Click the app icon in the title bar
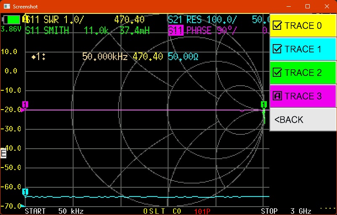Viewport: 337px width, 215px height. (6, 7)
